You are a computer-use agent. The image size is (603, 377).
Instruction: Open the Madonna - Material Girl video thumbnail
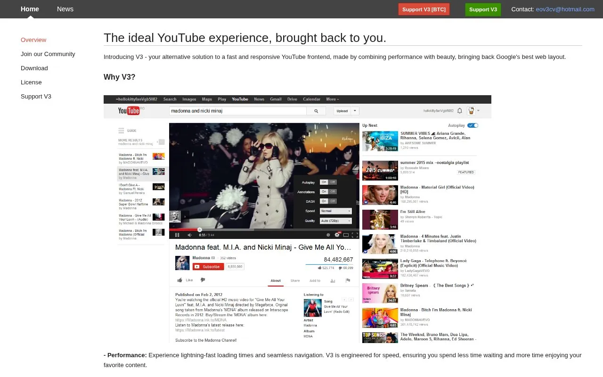[380, 195]
